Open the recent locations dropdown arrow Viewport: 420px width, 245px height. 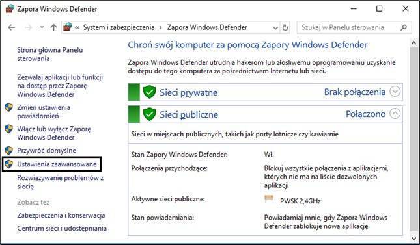tap(42, 27)
